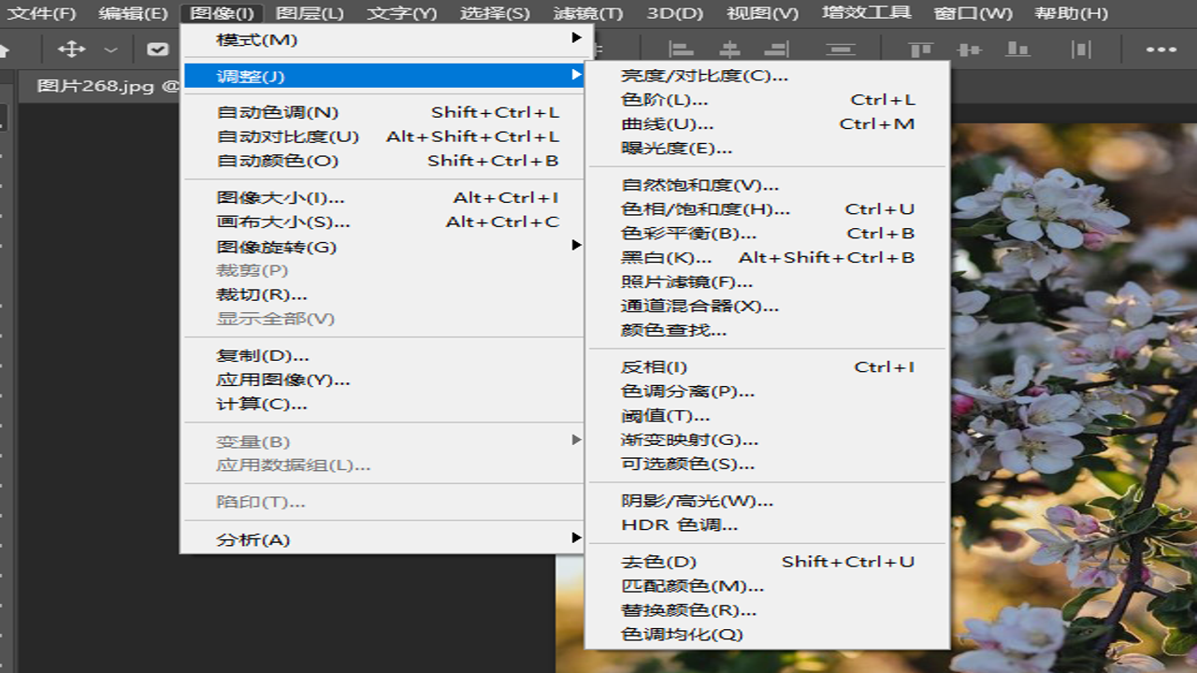Click the align top edges icon

pos(921,50)
